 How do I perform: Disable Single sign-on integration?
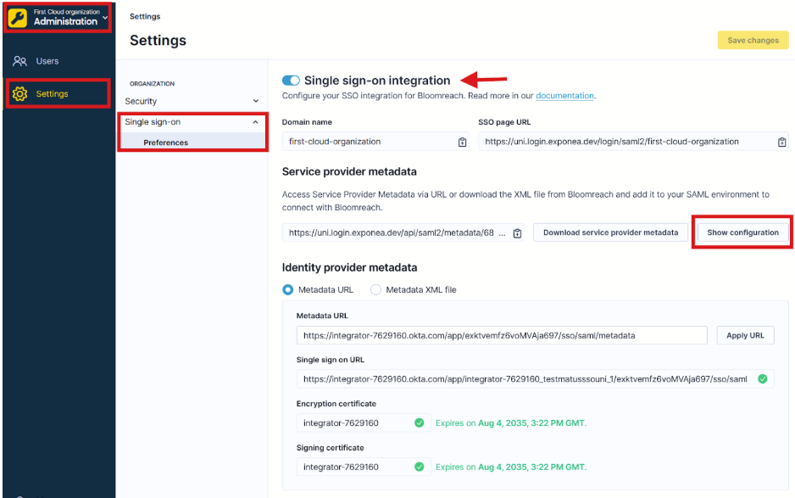(x=292, y=79)
